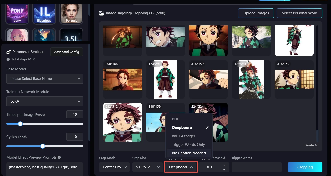Click the Trigger Words input field
Image resolution: width=331 pixels, height=176 pixels.
click(x=256, y=167)
